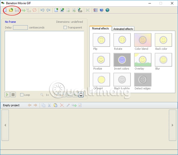Click the select-all checkmark page icon
The image size is (178, 155).
coord(80,105)
